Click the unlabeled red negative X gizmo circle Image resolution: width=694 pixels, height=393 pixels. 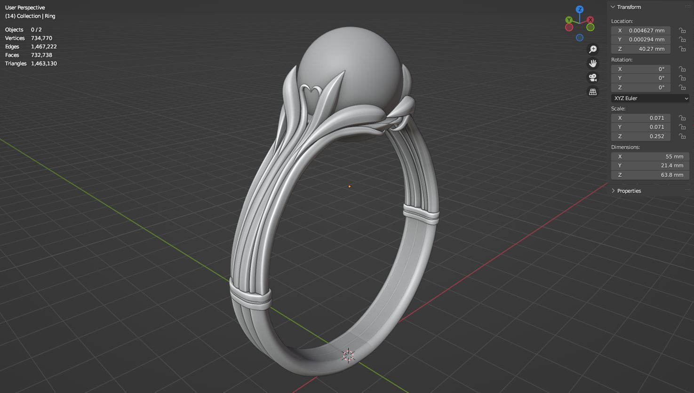coord(569,27)
